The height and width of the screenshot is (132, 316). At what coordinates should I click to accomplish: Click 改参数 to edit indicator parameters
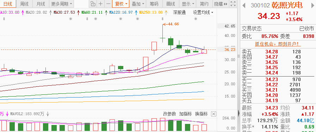pyautogui.click(x=169, y=114)
